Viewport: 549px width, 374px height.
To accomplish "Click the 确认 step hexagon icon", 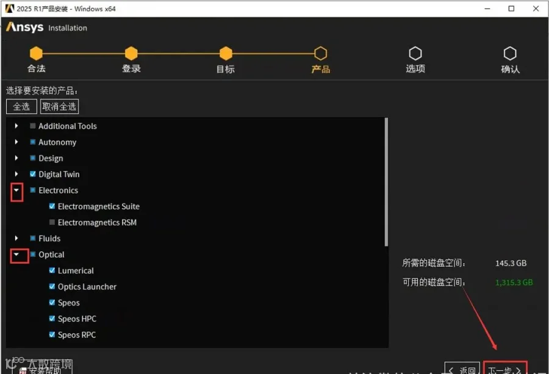I will pos(510,54).
